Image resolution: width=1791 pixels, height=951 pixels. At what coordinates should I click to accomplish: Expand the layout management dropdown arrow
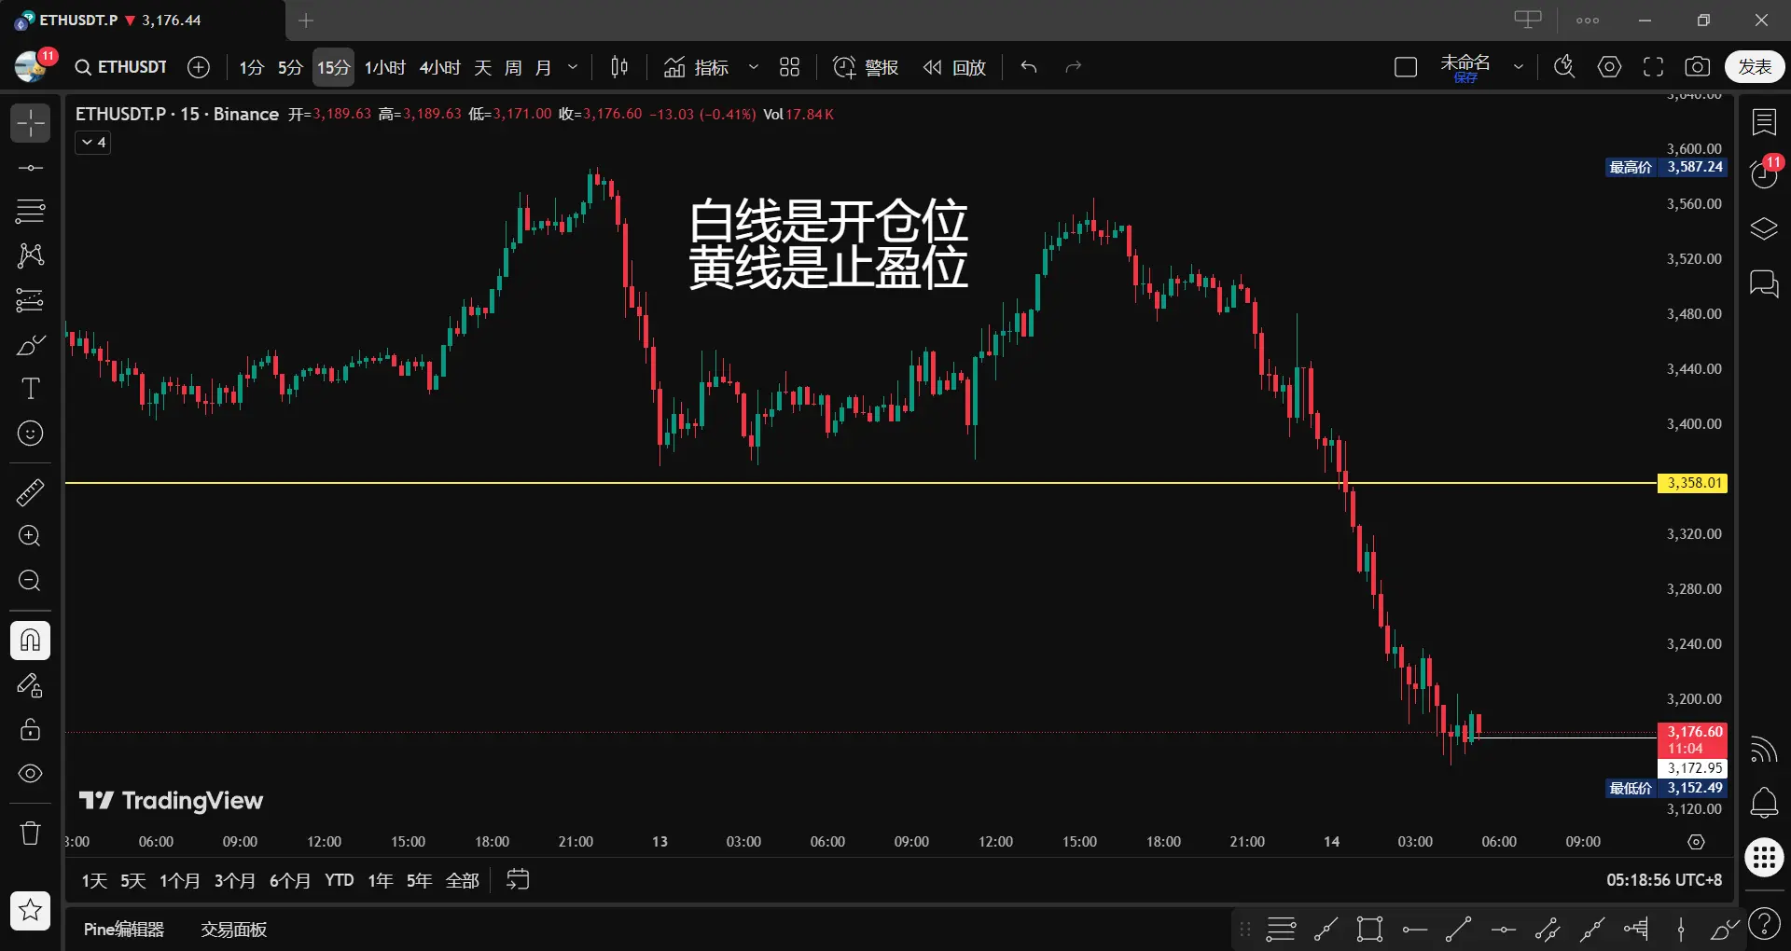tap(1519, 67)
